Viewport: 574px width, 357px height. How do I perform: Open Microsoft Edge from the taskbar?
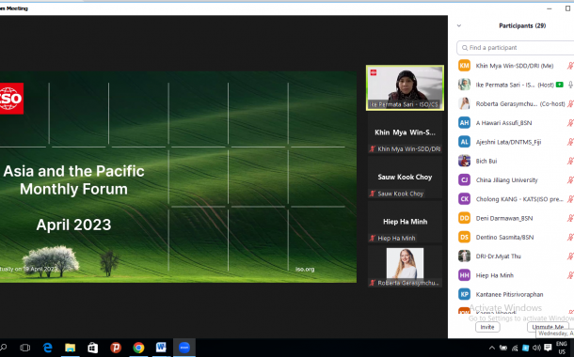(x=48, y=348)
